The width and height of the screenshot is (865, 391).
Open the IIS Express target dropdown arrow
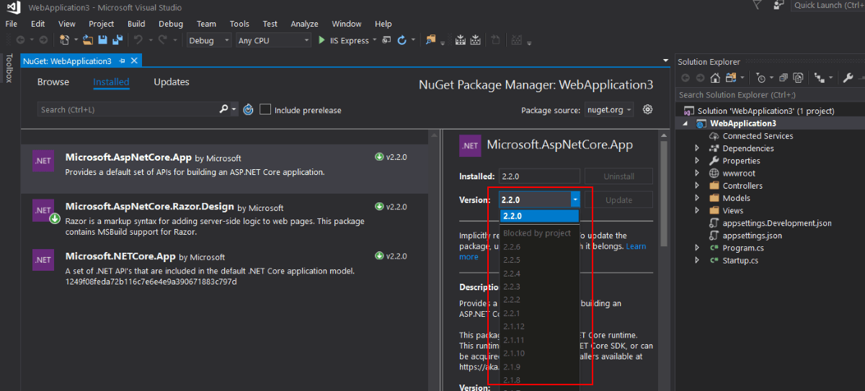pos(376,40)
